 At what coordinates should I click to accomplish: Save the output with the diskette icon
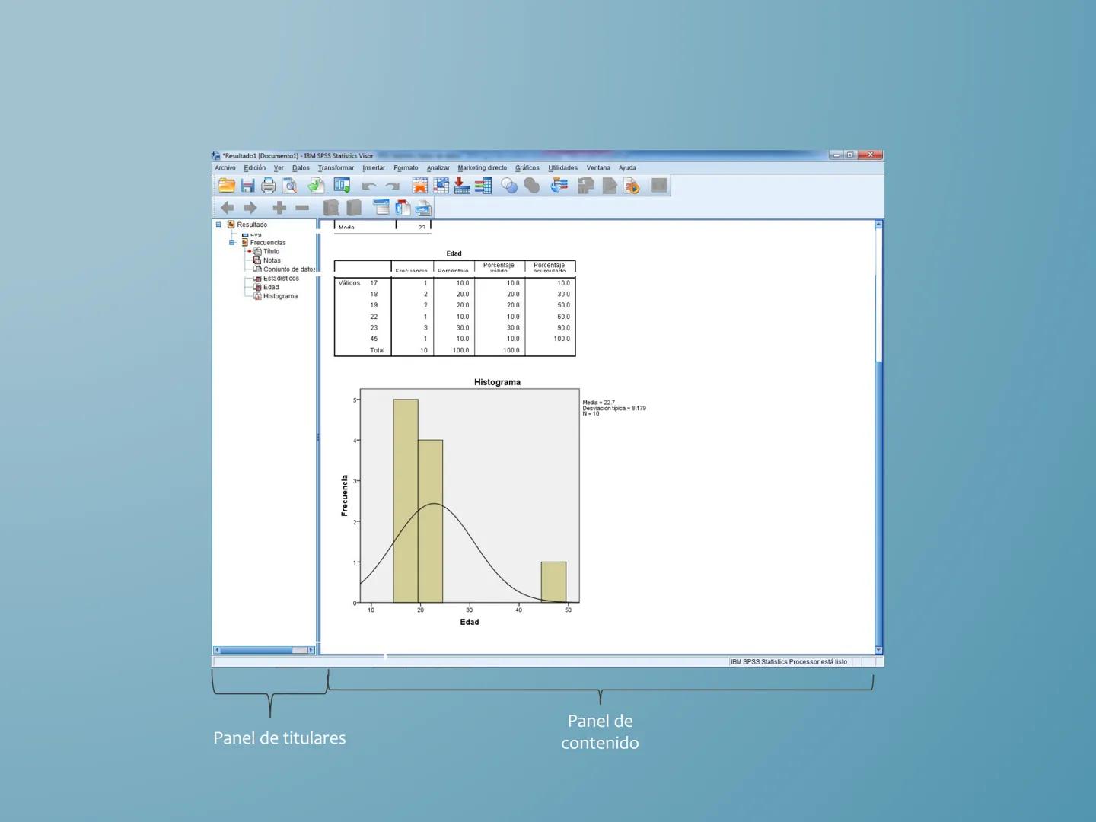(247, 185)
